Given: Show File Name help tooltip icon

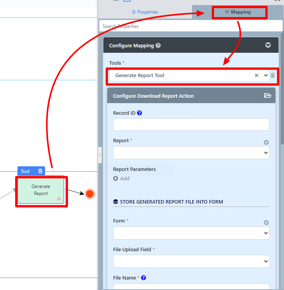Looking at the screenshot, I should tap(143, 278).
